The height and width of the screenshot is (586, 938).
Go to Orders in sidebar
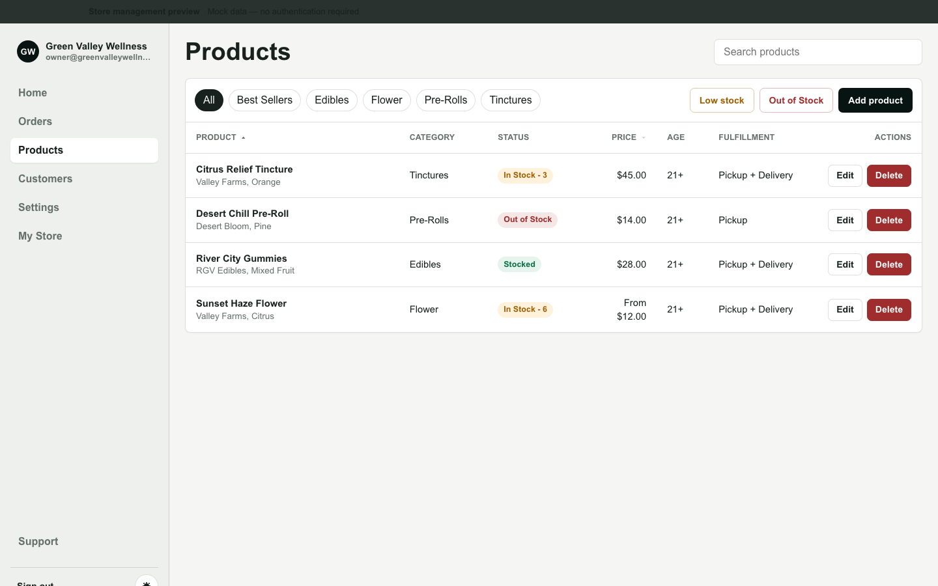(x=84, y=122)
